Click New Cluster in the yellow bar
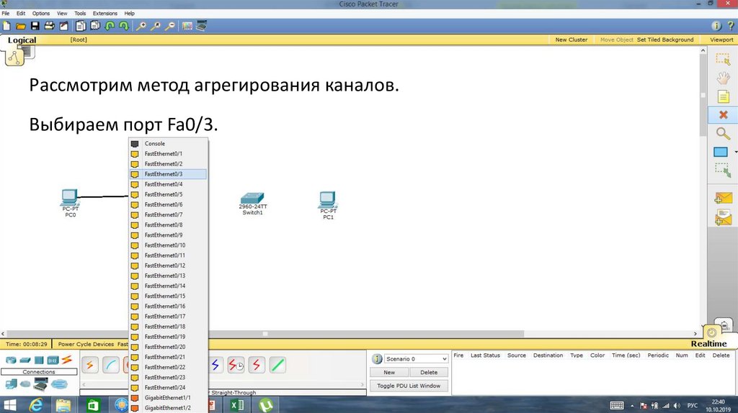 click(572, 40)
